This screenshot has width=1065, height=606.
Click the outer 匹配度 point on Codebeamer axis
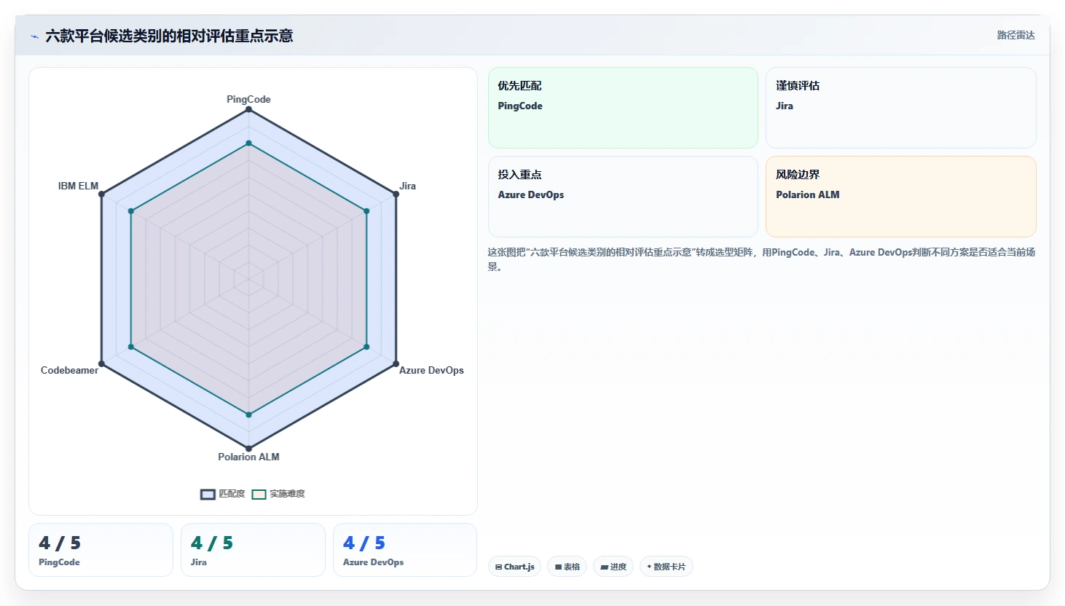pyautogui.click(x=101, y=363)
